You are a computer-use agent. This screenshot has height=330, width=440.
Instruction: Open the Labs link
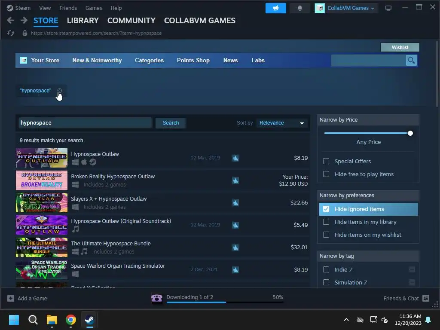pos(258,60)
